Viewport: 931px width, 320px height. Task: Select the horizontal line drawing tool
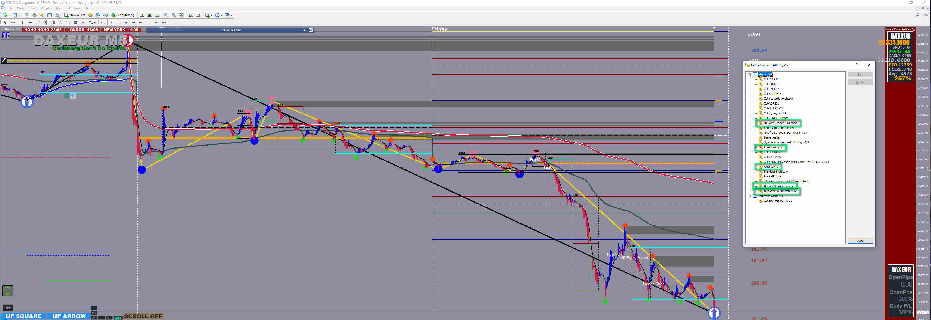(30, 22)
